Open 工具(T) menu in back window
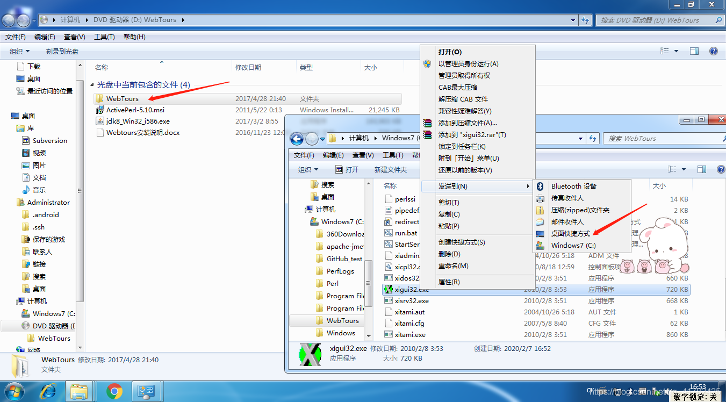Viewport: 726px width, 402px height. 104,37
